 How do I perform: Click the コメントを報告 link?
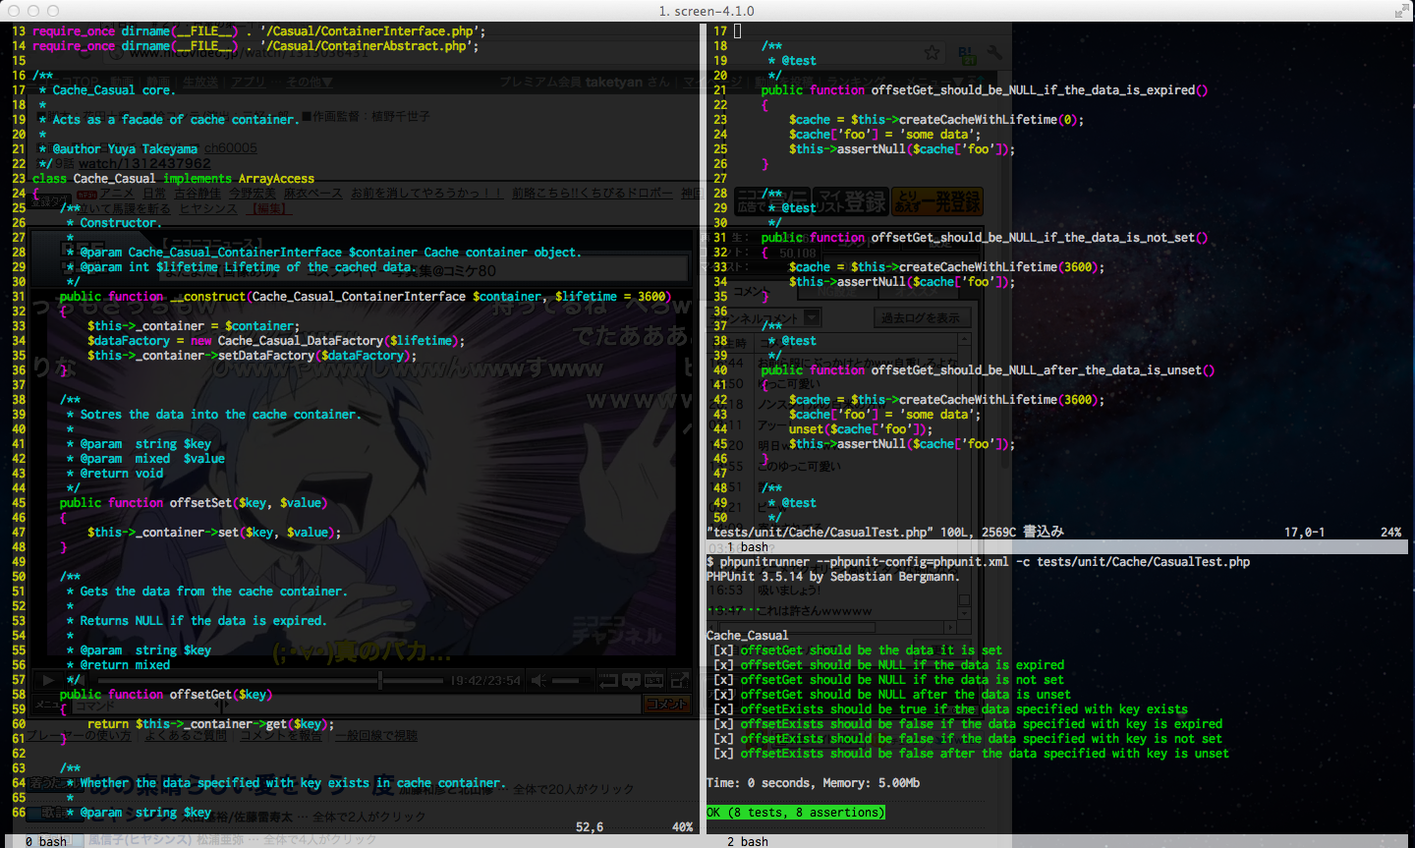pyautogui.click(x=281, y=735)
